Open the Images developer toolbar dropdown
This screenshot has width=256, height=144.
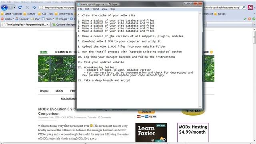tap(62, 19)
